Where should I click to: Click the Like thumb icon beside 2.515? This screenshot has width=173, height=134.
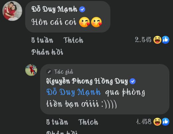(165, 40)
